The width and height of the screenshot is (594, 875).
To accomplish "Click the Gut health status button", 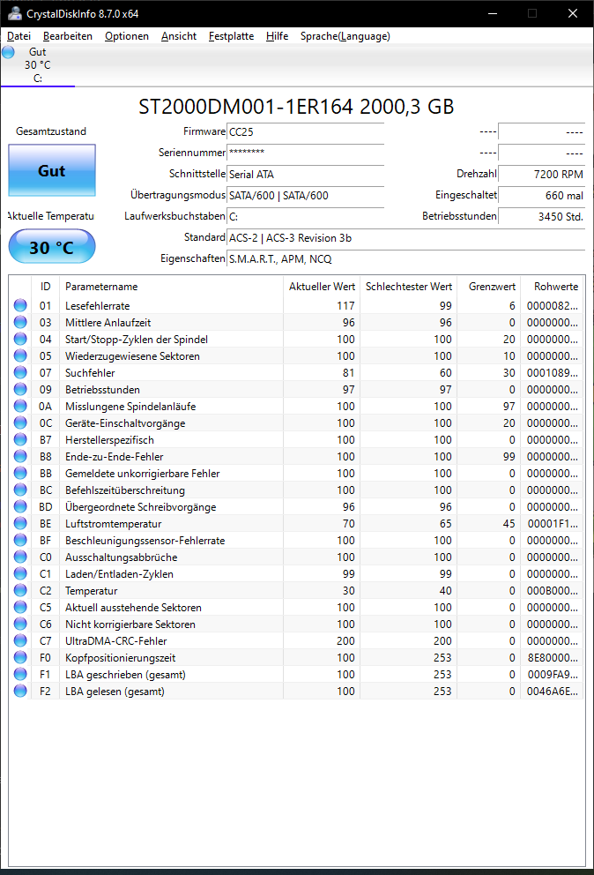I will tap(52, 170).
